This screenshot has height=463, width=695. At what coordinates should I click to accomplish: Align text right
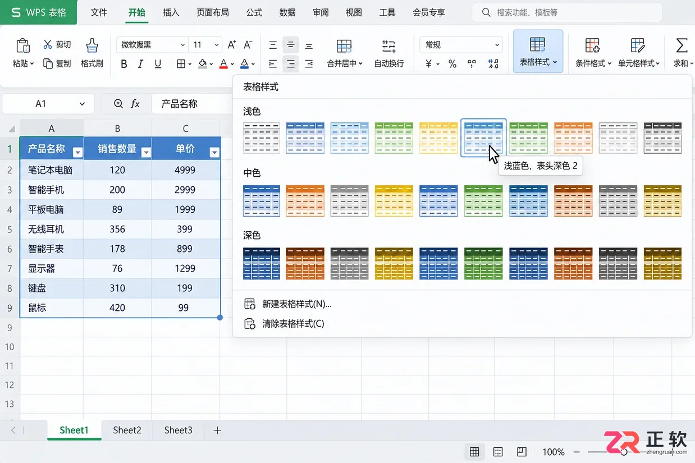pos(309,64)
